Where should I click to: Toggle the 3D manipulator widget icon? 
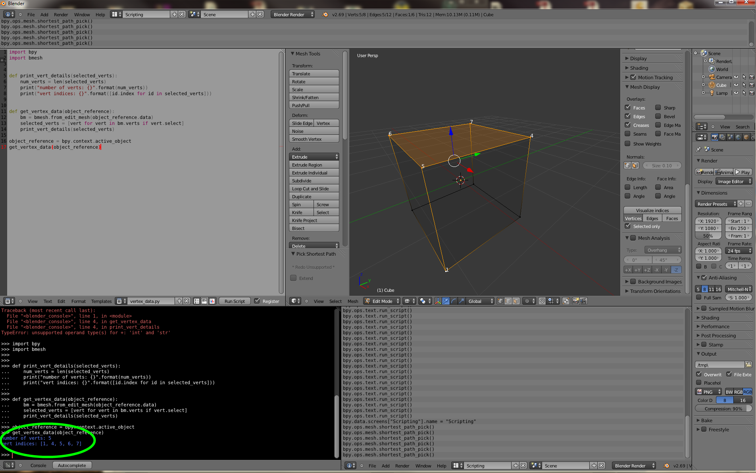[x=438, y=301]
